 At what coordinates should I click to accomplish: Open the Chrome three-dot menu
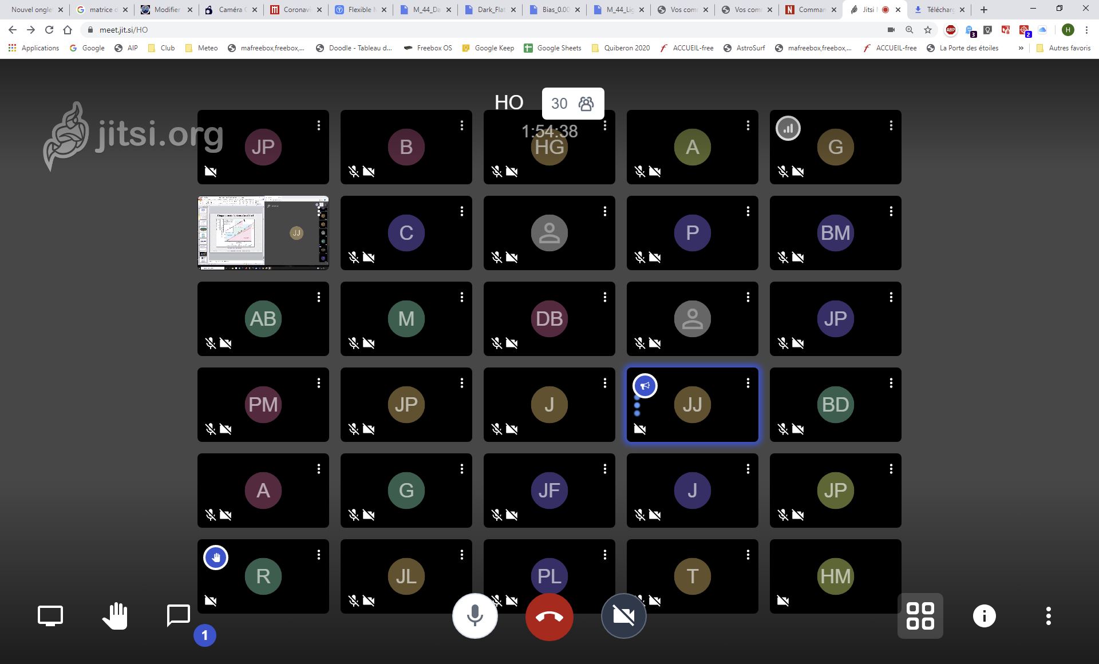[1086, 30]
